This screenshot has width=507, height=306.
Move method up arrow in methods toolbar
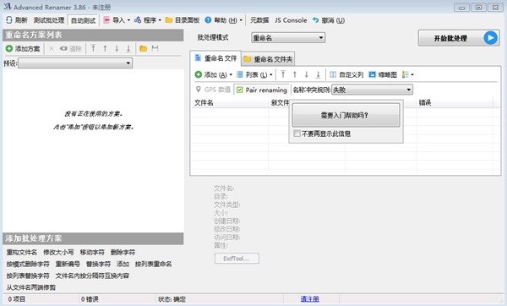(x=105, y=48)
